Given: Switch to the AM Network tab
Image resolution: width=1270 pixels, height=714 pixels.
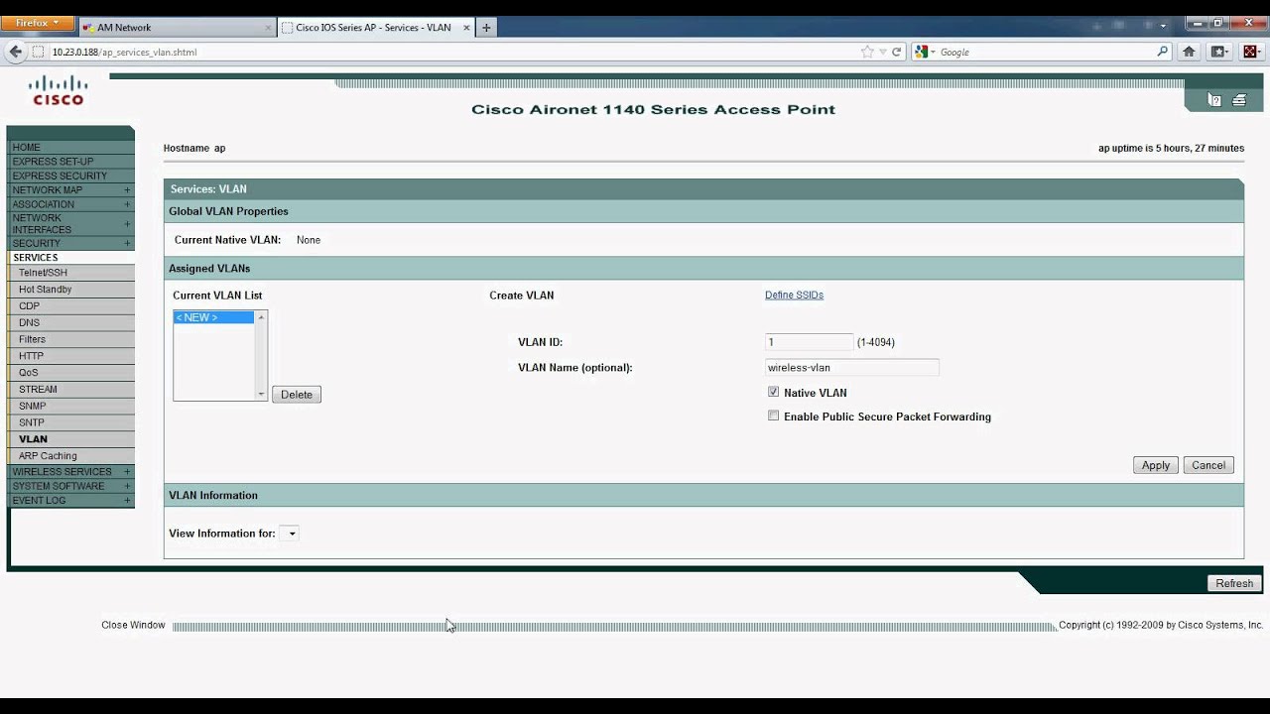Looking at the screenshot, I should coord(177,28).
